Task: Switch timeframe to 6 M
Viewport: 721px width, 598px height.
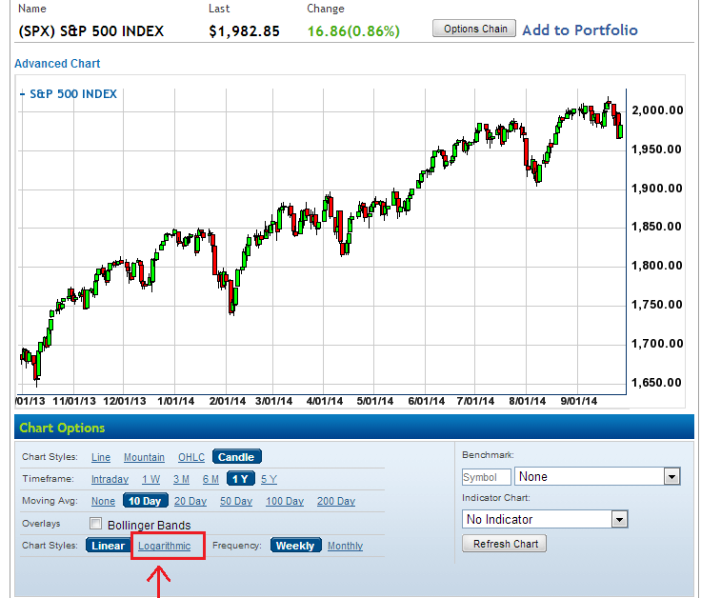Action: [210, 479]
